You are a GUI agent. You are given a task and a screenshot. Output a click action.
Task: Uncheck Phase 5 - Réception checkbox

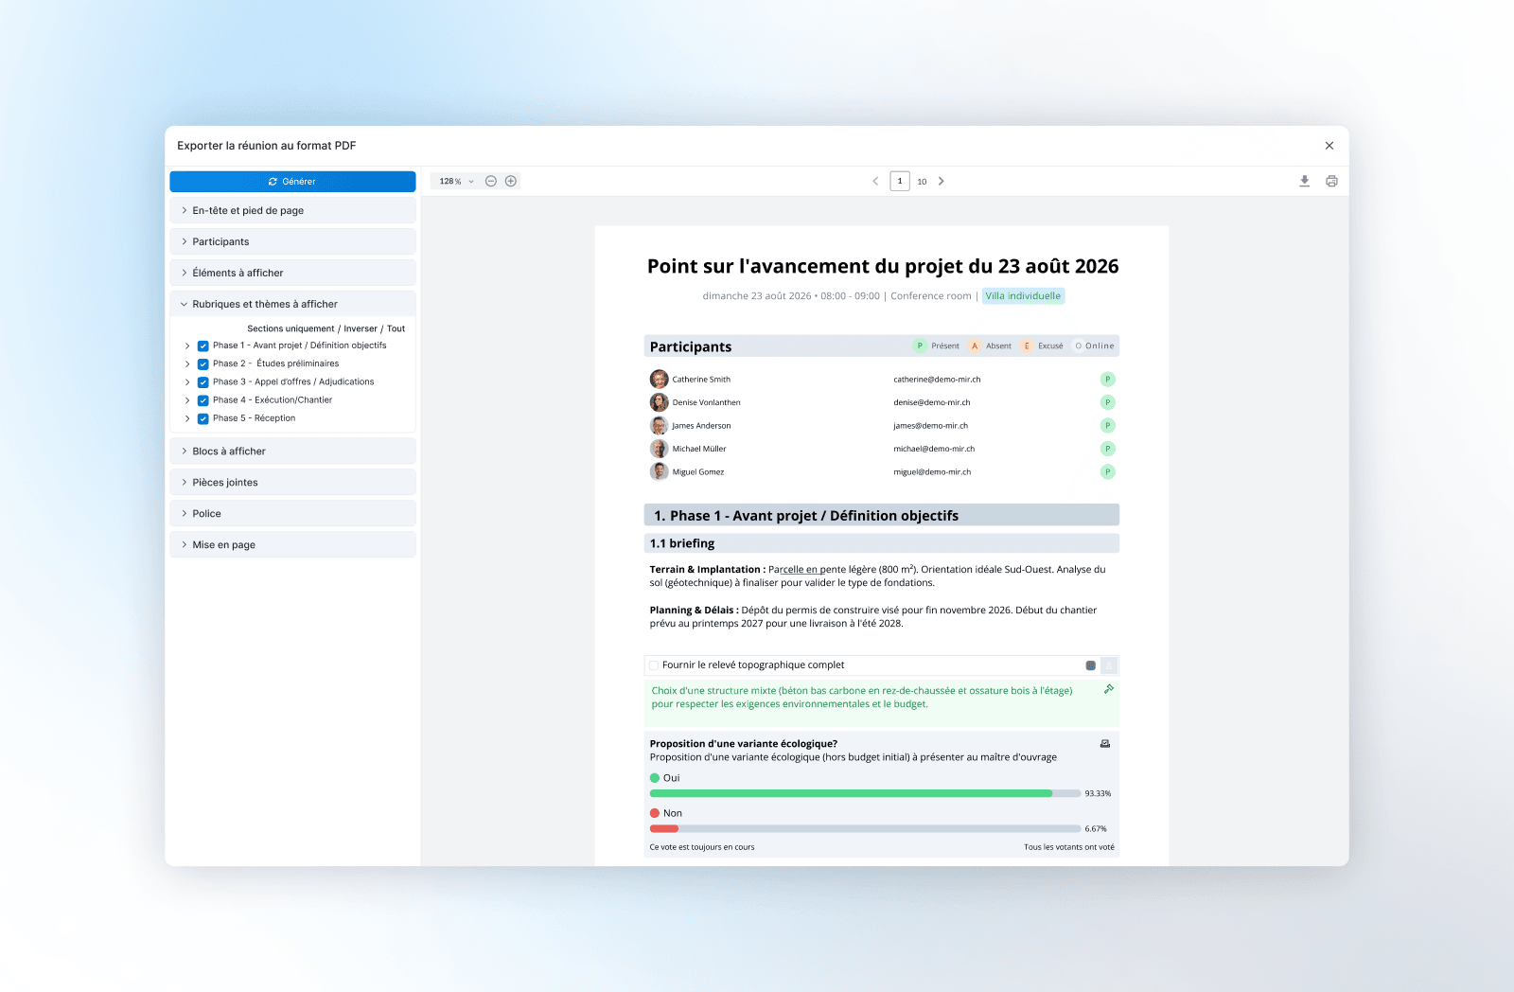(202, 418)
